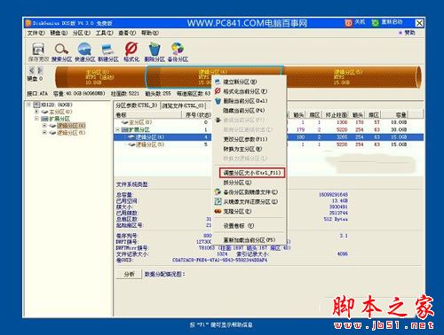444x335 pixels.
Task: Click the Shutdown (关机) button in title bar
Action: point(355,22)
